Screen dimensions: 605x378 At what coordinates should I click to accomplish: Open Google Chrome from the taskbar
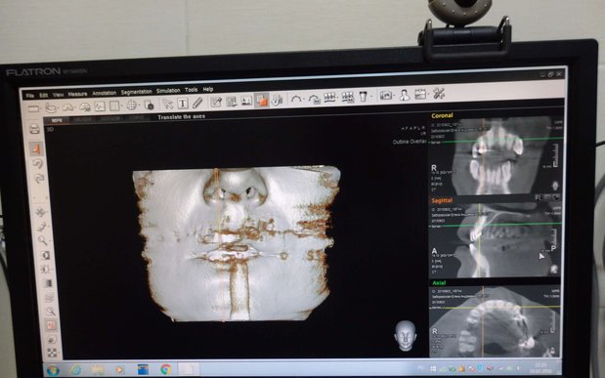(x=166, y=369)
